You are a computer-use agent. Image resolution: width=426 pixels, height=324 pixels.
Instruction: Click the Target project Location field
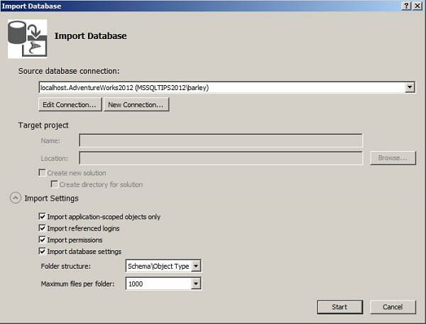221,158
